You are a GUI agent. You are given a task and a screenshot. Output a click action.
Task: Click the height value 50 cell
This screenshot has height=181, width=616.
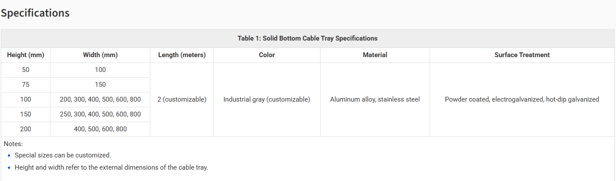[25, 70]
